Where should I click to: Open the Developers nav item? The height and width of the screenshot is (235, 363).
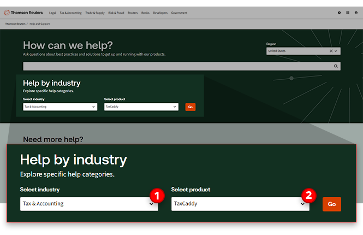pos(160,13)
